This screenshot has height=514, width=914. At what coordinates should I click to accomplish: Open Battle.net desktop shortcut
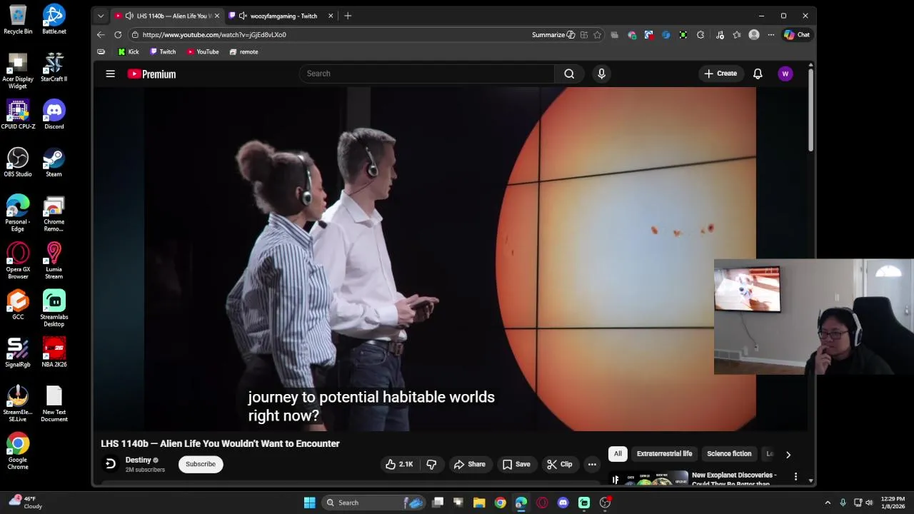54,19
